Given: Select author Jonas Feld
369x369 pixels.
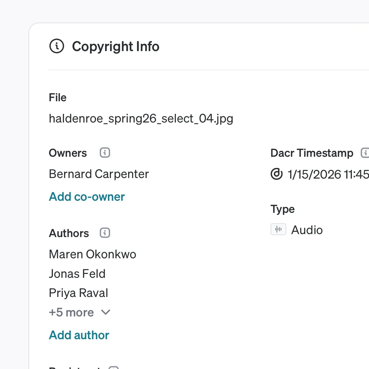Looking at the screenshot, I should [77, 274].
